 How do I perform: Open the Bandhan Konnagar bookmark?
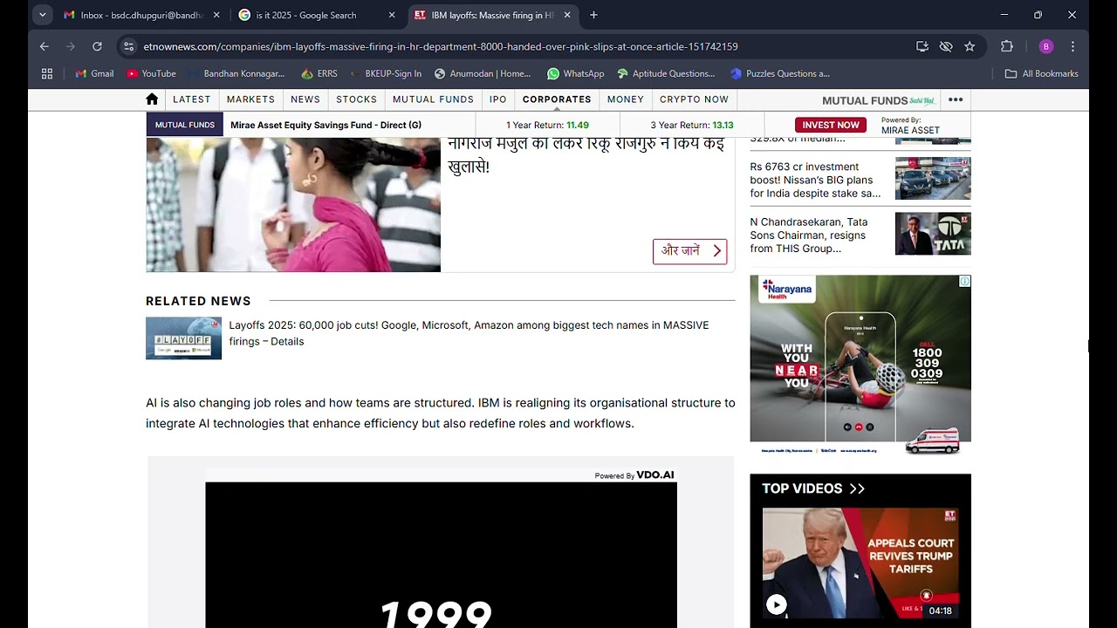click(236, 73)
